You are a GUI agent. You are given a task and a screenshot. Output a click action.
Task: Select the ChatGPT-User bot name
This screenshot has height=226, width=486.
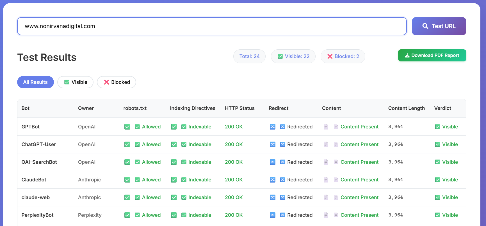(x=39, y=144)
